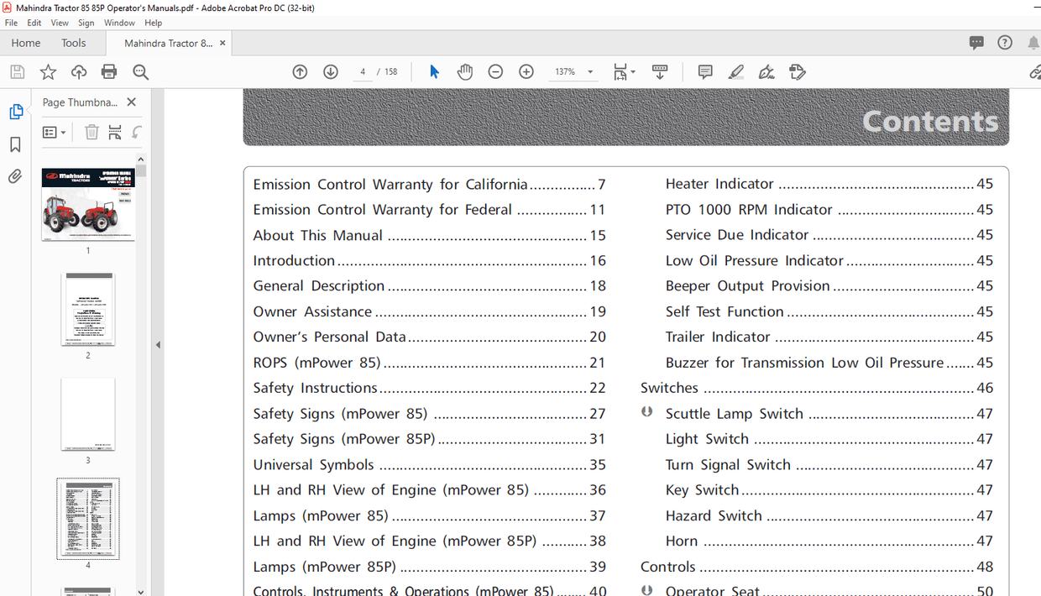The height and width of the screenshot is (596, 1041).
Task: Open the zoom percentage dropdown
Action: click(x=590, y=71)
